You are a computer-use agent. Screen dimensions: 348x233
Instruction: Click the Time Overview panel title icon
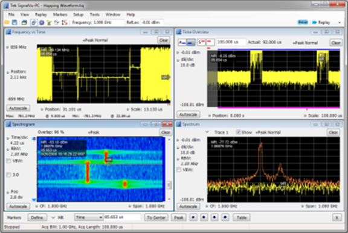click(179, 32)
